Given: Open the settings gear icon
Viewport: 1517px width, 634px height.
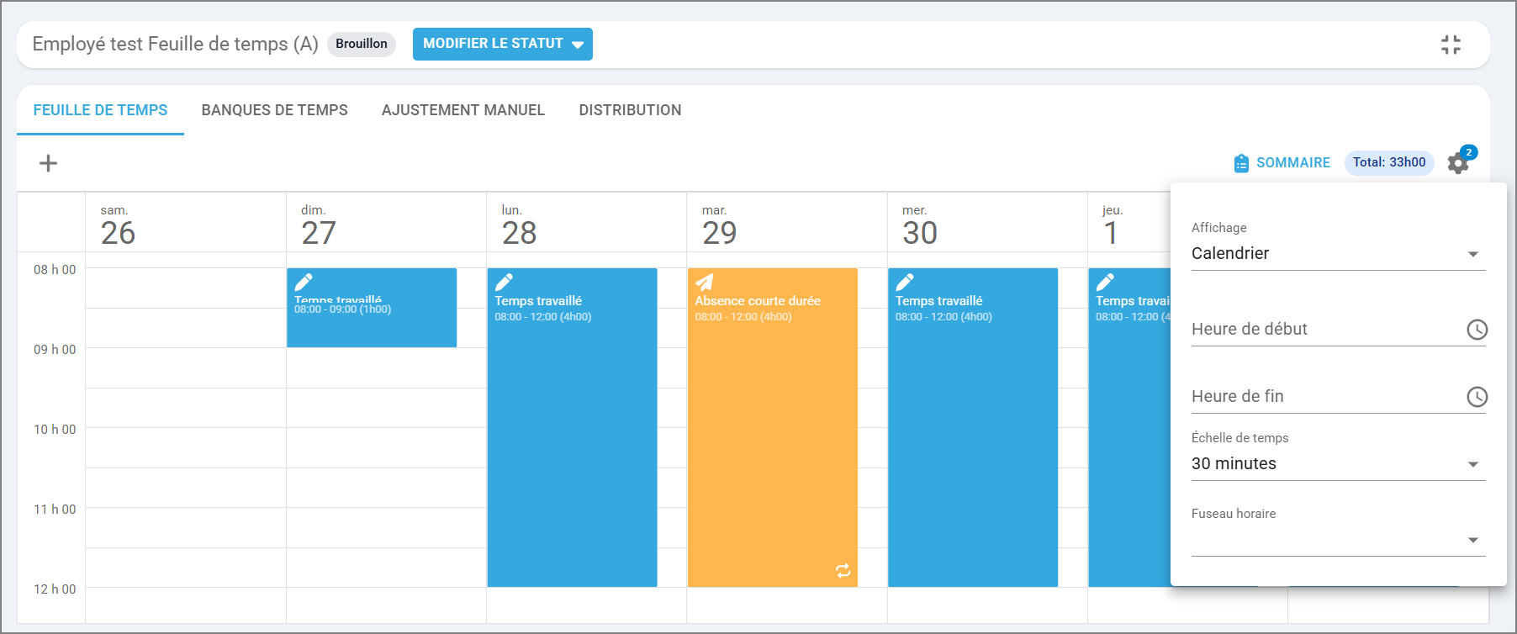Looking at the screenshot, I should (x=1458, y=163).
